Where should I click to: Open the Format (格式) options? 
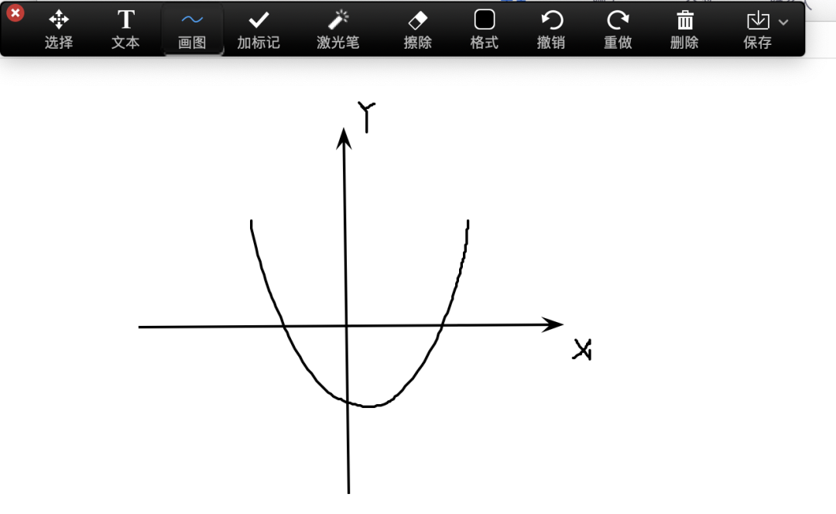tap(485, 29)
